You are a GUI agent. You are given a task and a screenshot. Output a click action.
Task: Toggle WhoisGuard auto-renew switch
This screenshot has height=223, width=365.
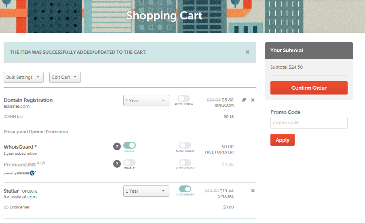[x=185, y=145]
